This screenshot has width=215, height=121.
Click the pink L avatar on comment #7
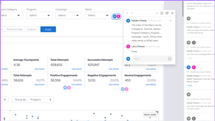click(x=194, y=67)
